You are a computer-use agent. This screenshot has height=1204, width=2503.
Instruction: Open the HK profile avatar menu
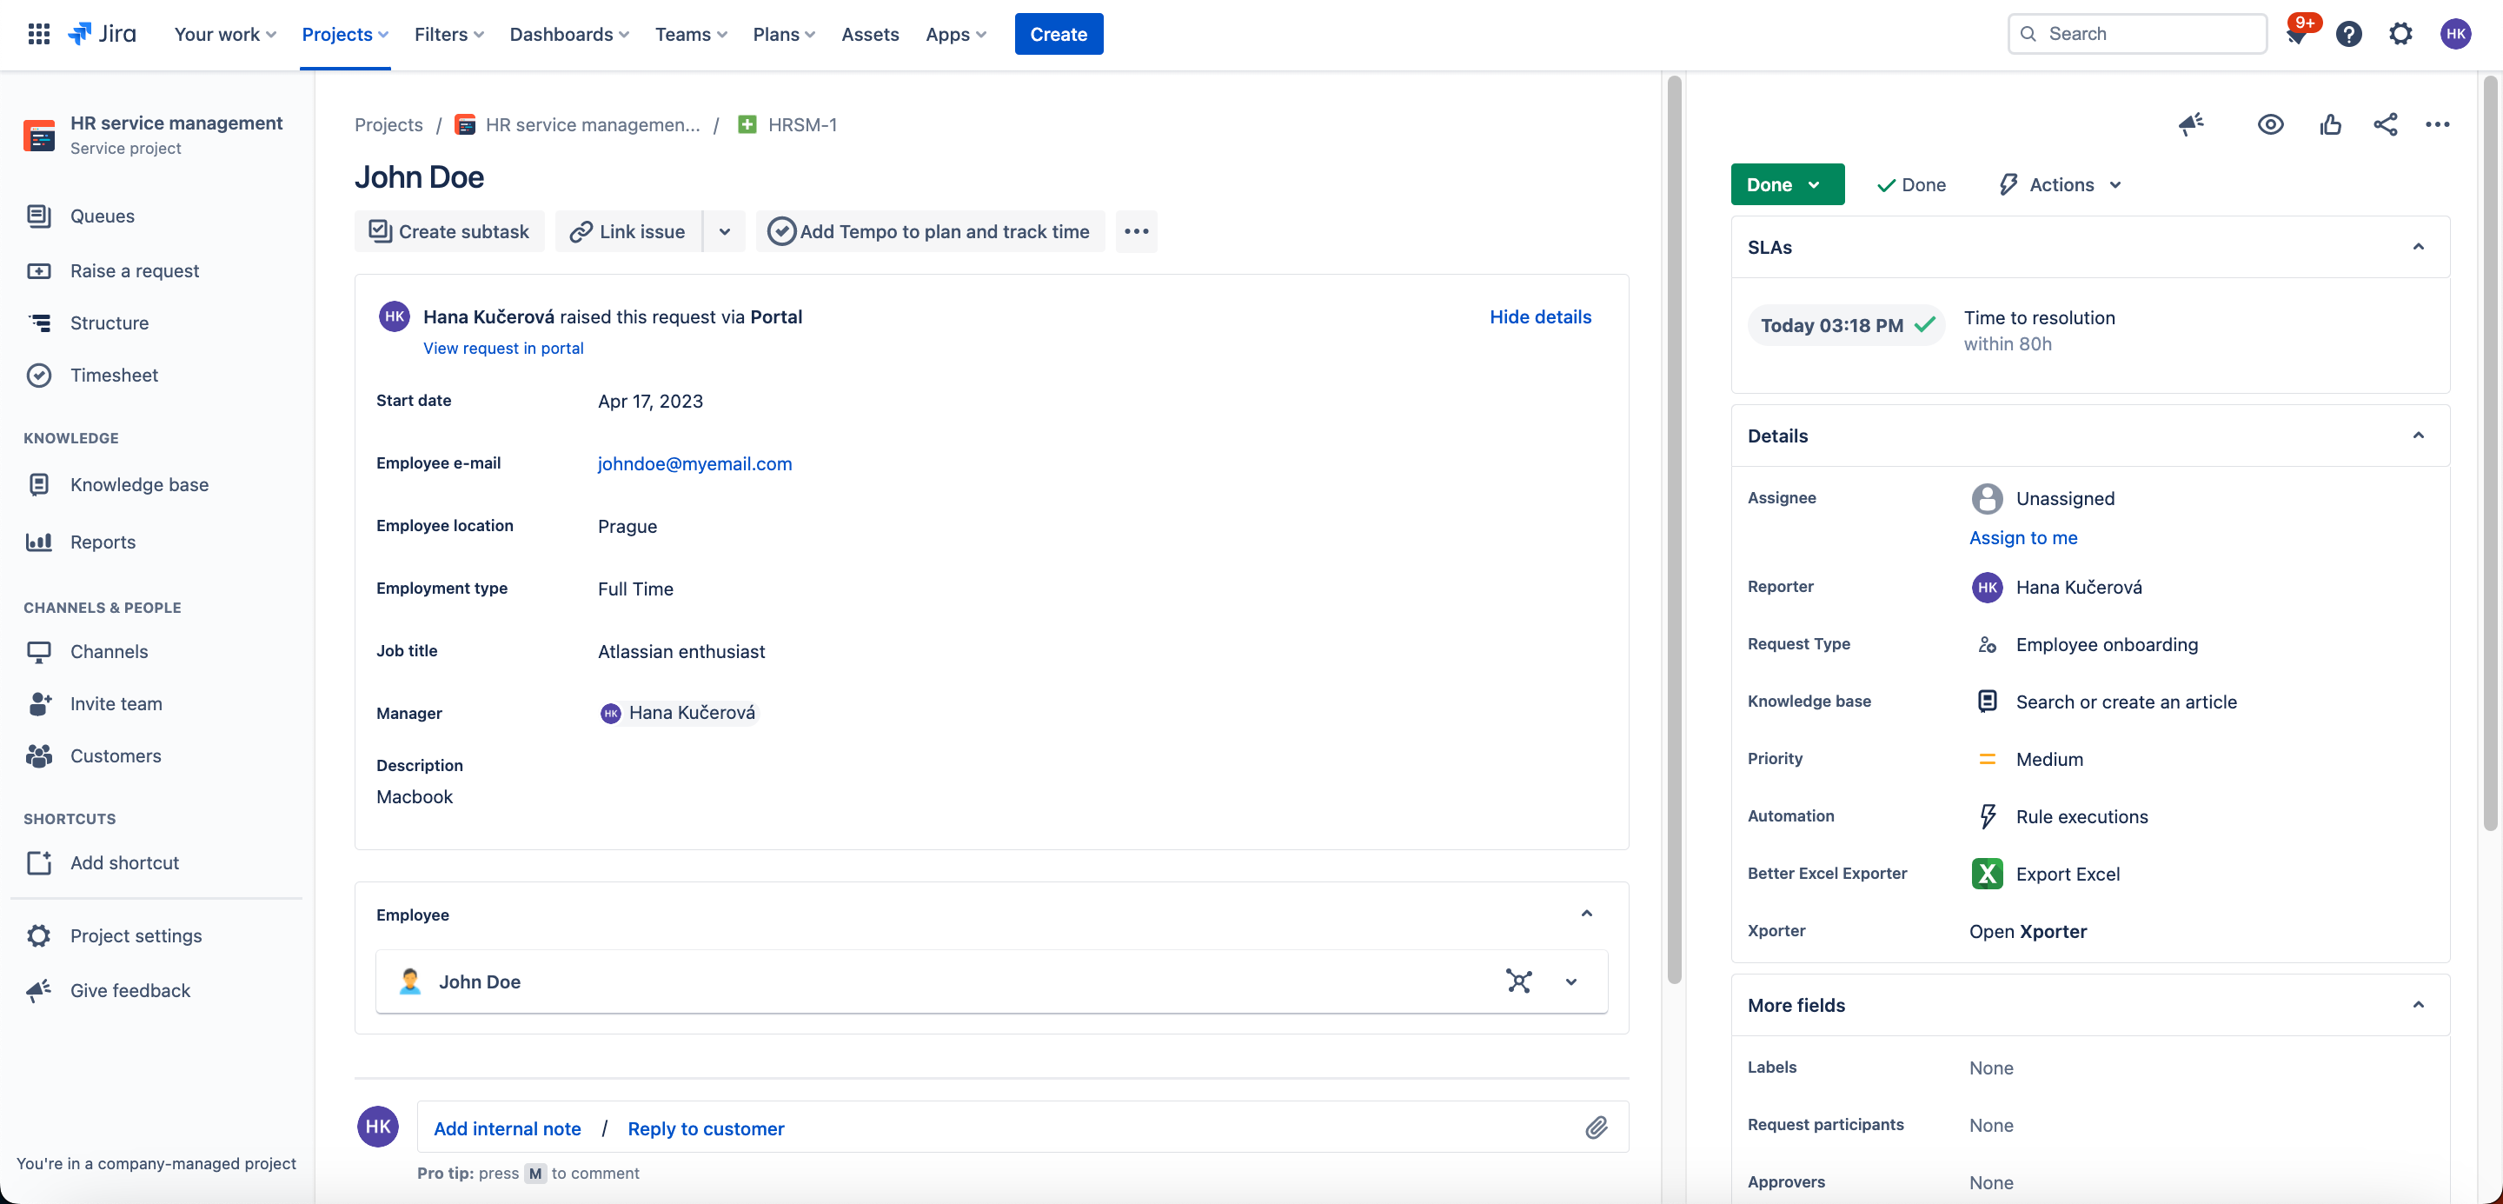2455,34
